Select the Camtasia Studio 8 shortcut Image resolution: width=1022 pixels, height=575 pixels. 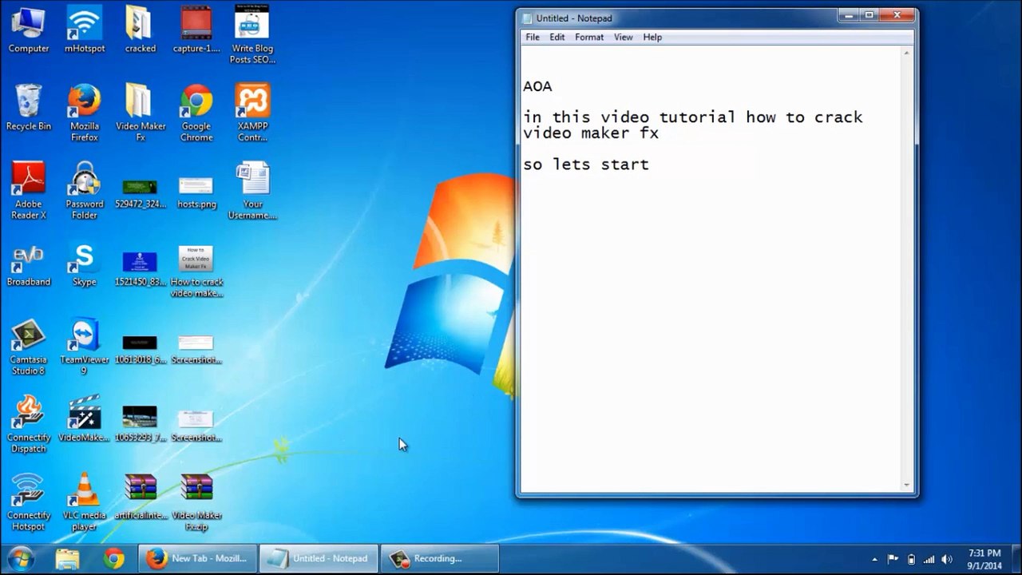click(x=29, y=347)
